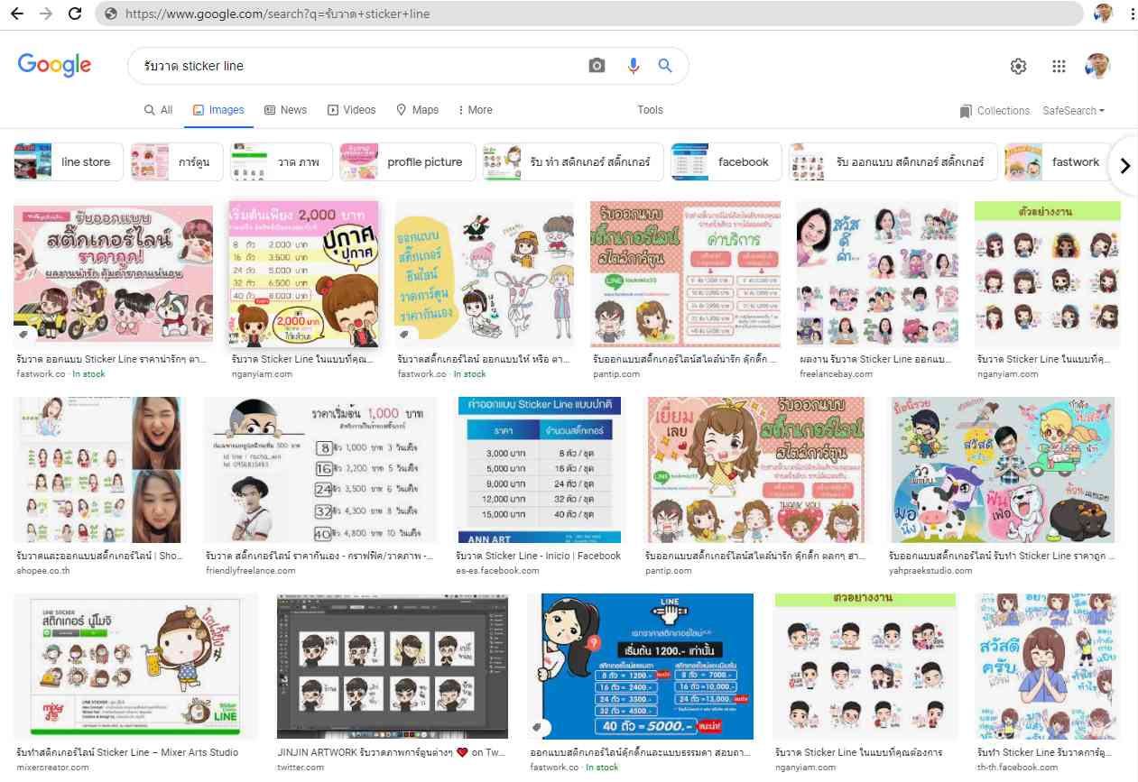Open the Google account profile avatar
This screenshot has height=782, width=1138.
(x=1097, y=66)
